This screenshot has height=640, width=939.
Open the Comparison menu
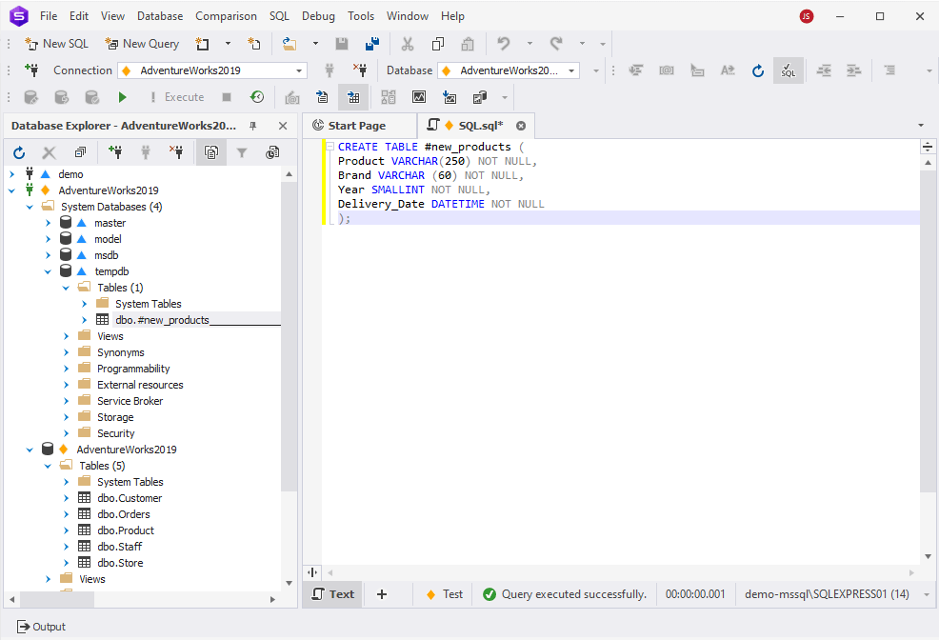click(x=226, y=16)
